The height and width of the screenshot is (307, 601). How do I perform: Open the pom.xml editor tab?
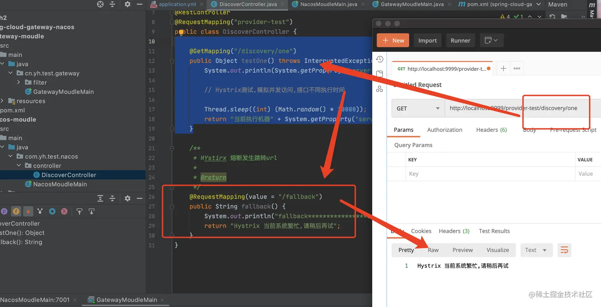pos(495,4)
